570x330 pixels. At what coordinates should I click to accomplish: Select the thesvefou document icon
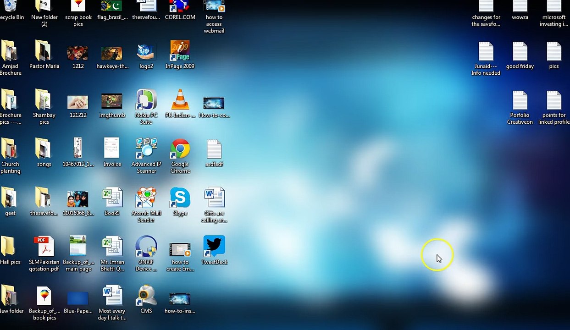point(146,10)
